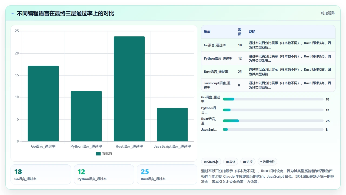
Task: Click the 数据 column header
Action: (240, 32)
